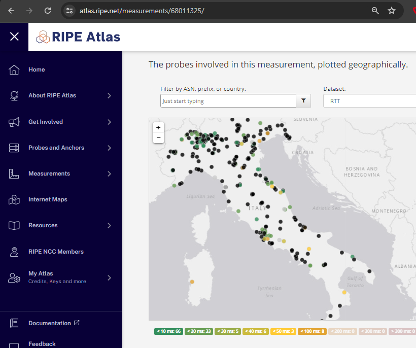The height and width of the screenshot is (348, 416).
Task: Click the Probes and Anchors server icon
Action: tap(14, 148)
